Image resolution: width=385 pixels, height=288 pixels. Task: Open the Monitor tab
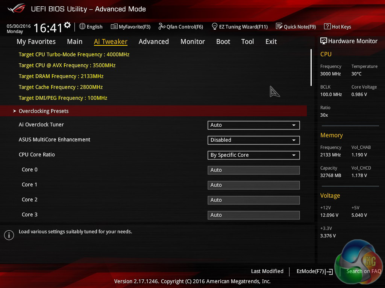tap(193, 42)
